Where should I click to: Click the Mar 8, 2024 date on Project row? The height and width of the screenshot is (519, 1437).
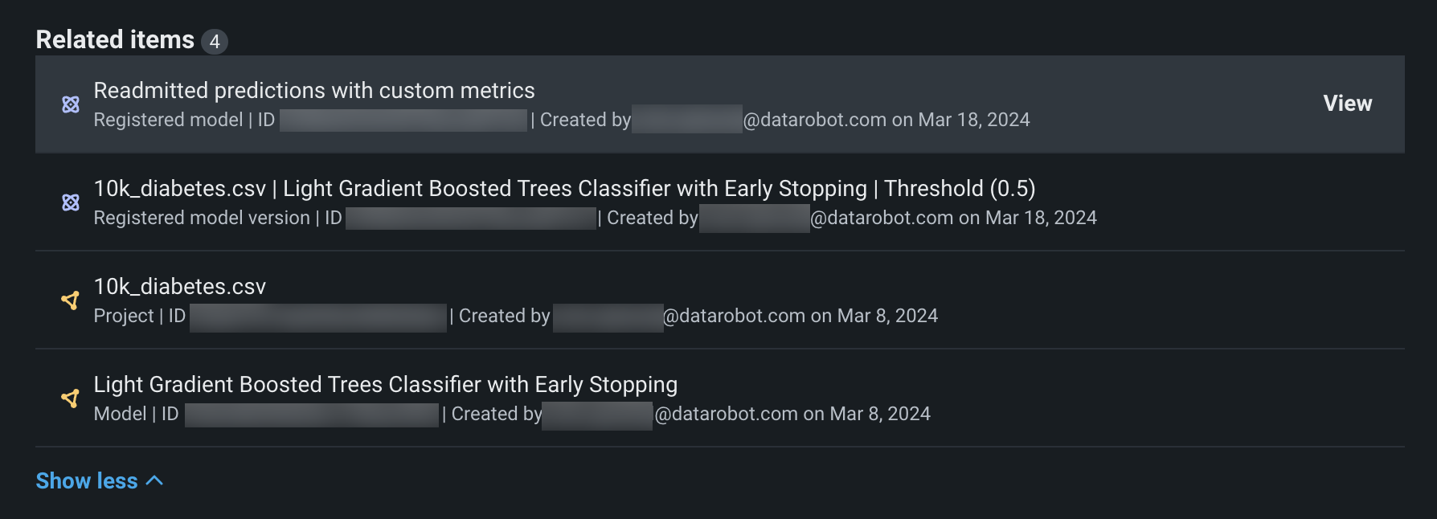[887, 317]
